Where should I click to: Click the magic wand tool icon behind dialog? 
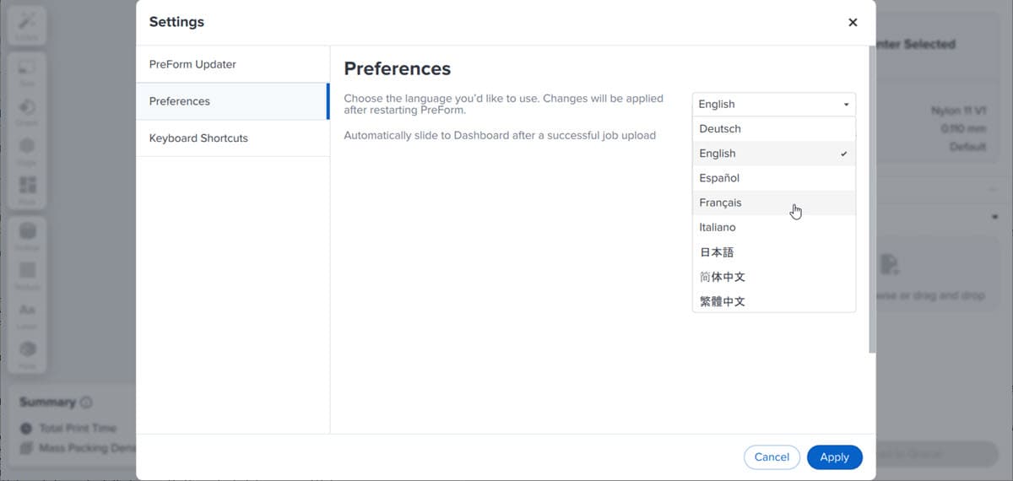(27, 23)
